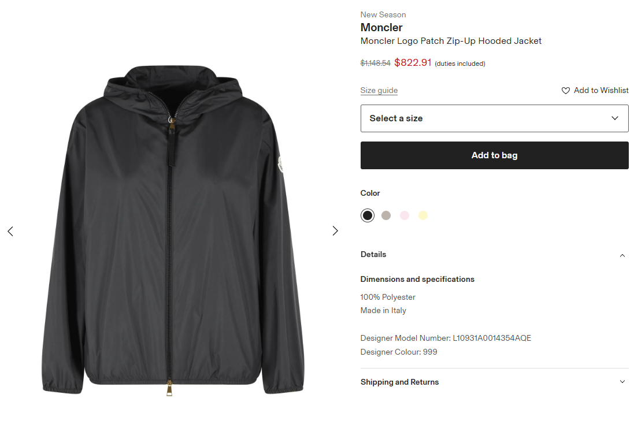This screenshot has height=428, width=634.
Task: Click the black jacket product image
Action: coord(172,231)
